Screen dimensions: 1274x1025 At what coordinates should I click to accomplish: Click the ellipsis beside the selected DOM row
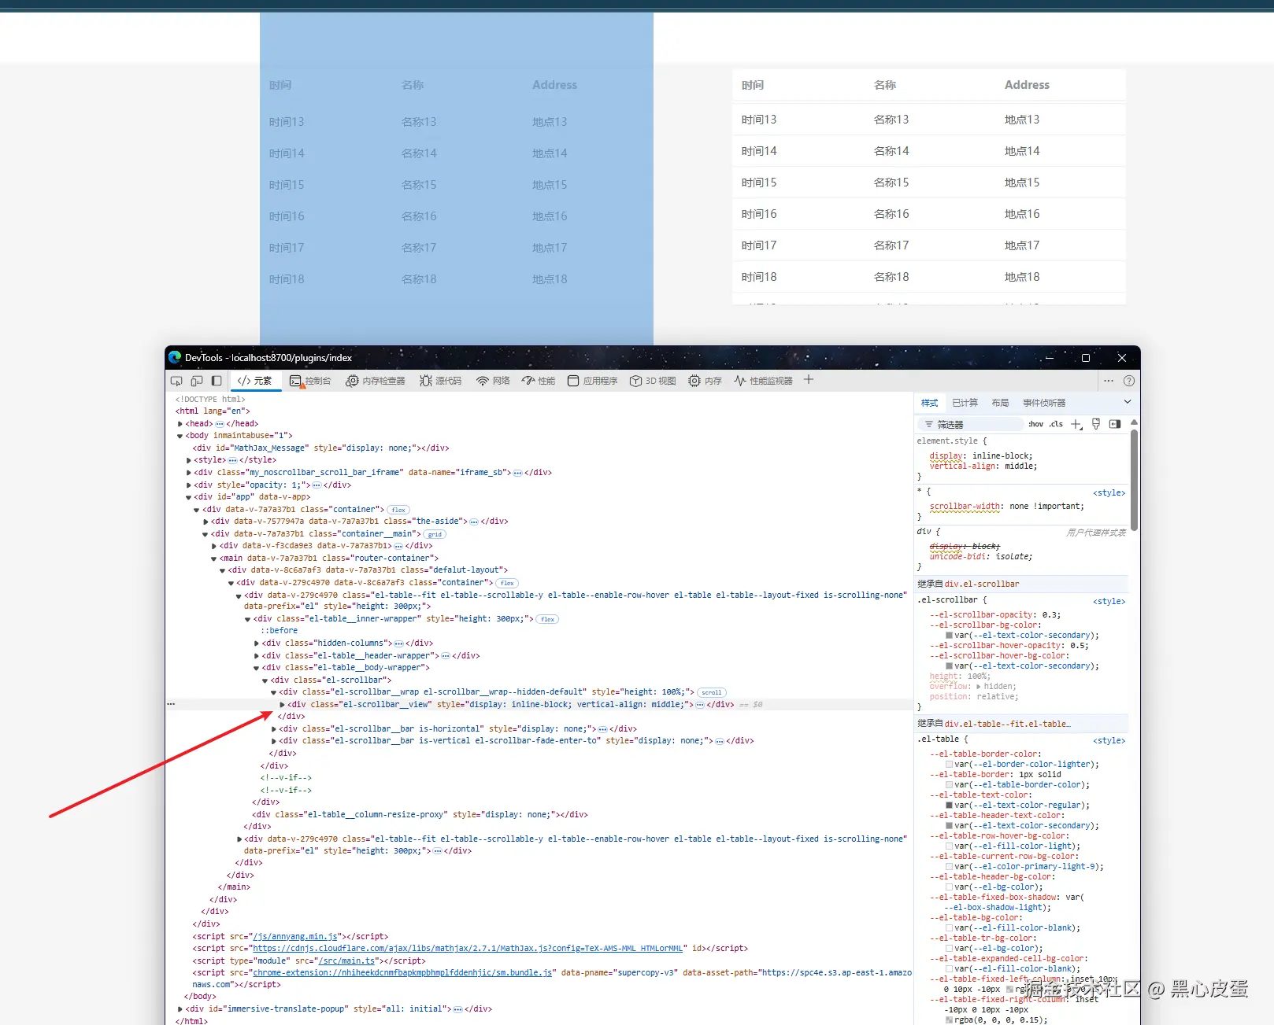click(171, 704)
